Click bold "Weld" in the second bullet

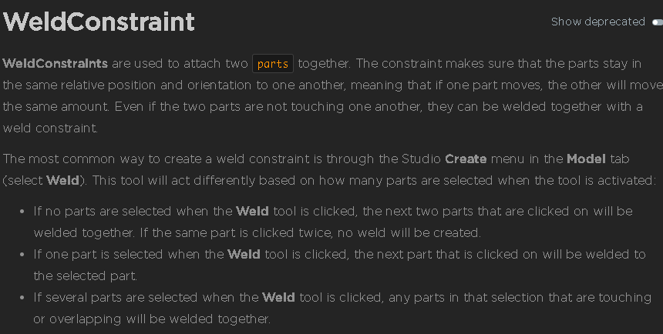[x=244, y=254]
